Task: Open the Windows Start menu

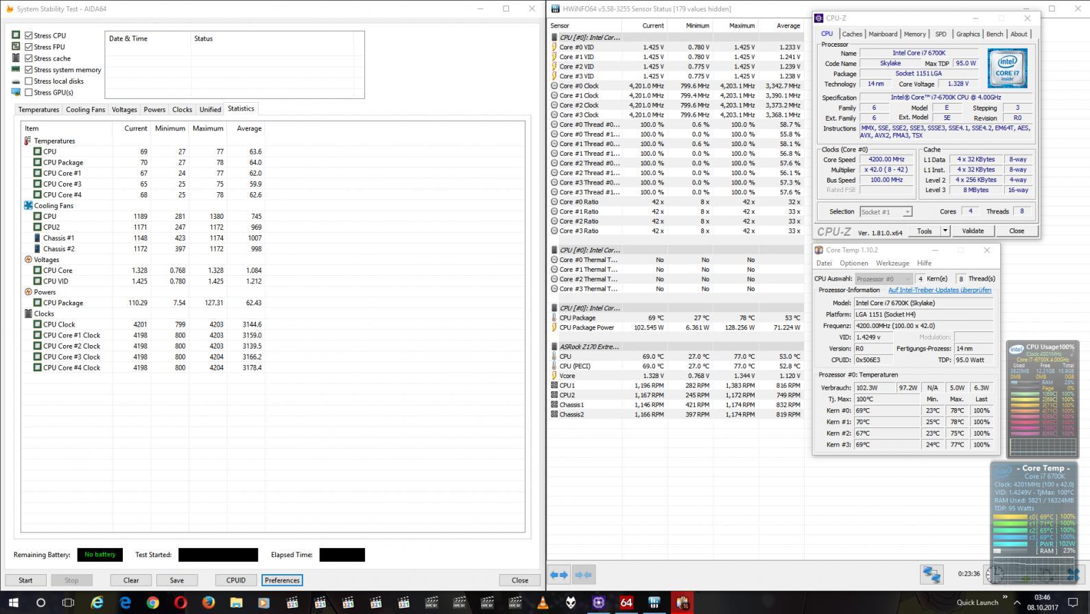Action: [x=13, y=603]
